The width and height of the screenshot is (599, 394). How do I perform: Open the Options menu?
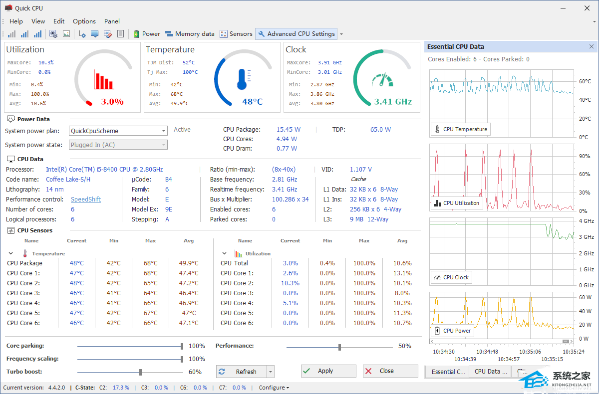[x=84, y=21]
